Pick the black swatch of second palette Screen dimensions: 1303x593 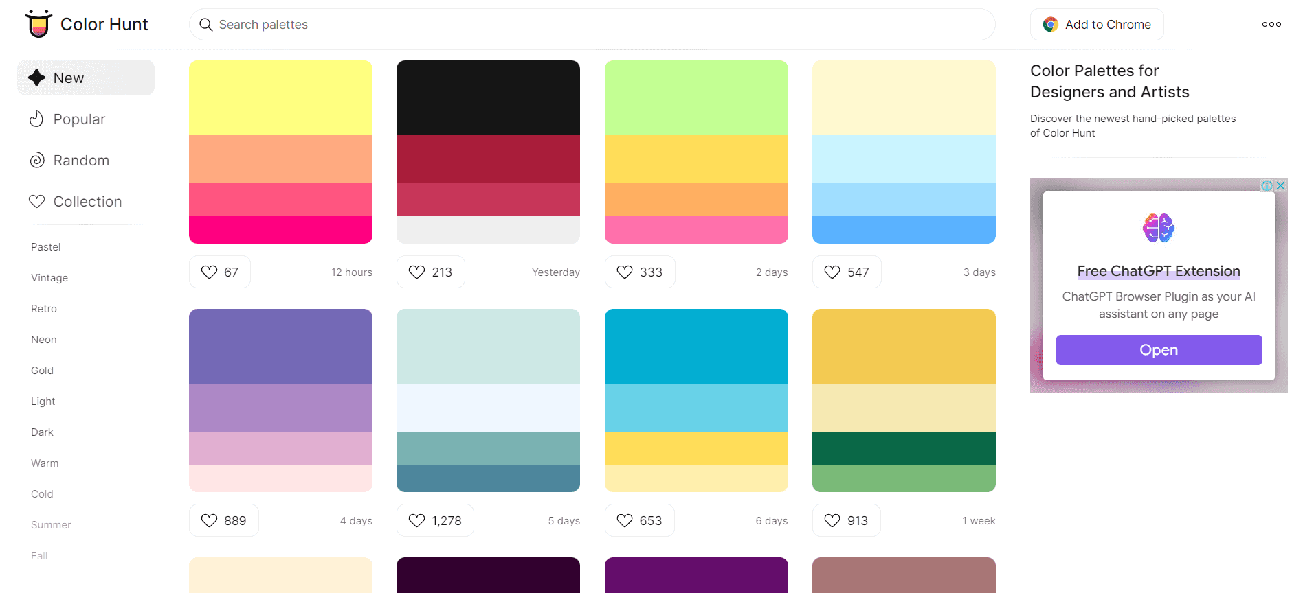(x=488, y=97)
